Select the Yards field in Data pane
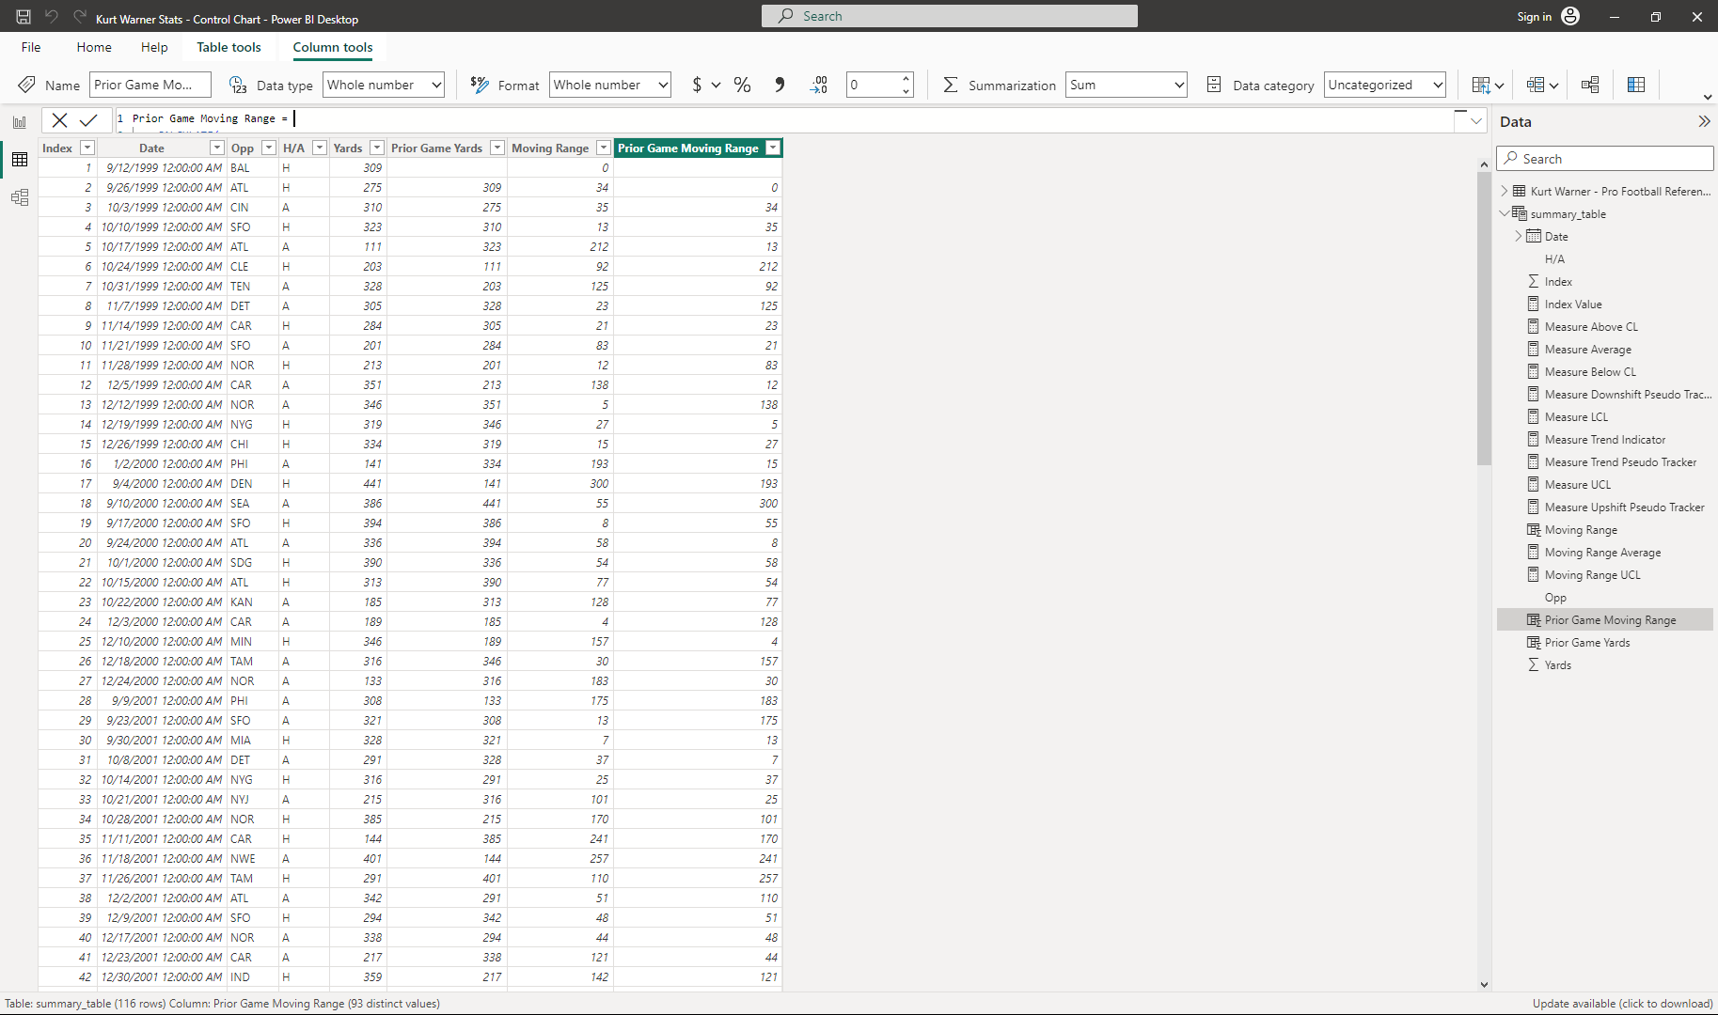Viewport: 1718px width, 1015px height. click(1557, 664)
